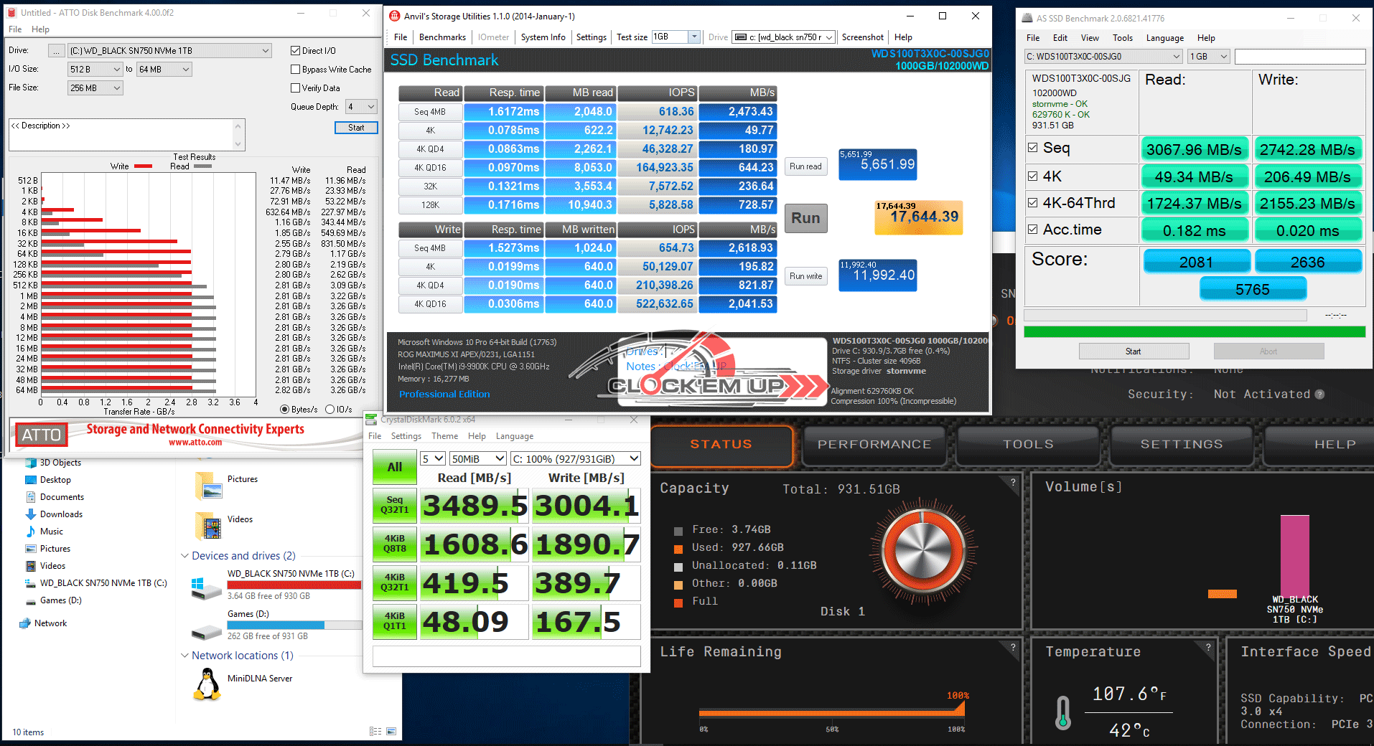Switch Explorer to large icons view
The image size is (1374, 746).
point(391,732)
